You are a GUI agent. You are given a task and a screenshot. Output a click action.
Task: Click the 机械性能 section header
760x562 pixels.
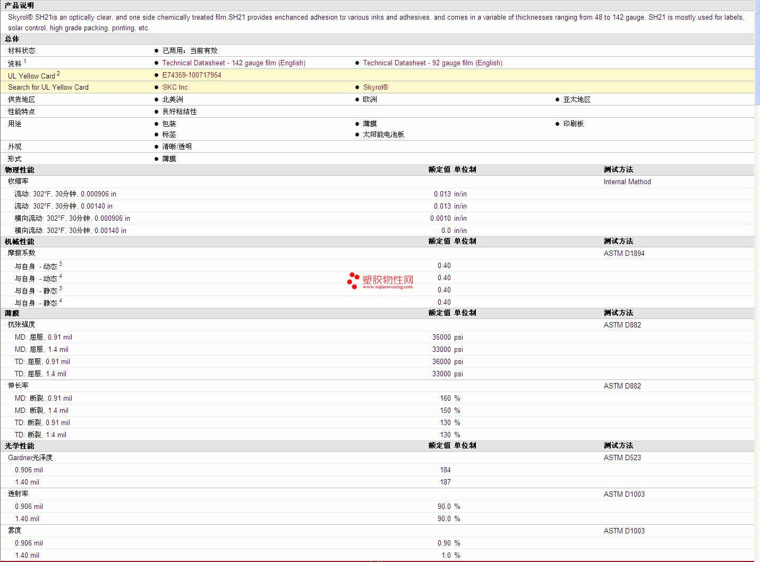click(19, 241)
